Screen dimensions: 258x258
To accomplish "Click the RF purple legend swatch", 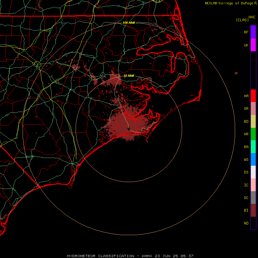I will [253, 32].
